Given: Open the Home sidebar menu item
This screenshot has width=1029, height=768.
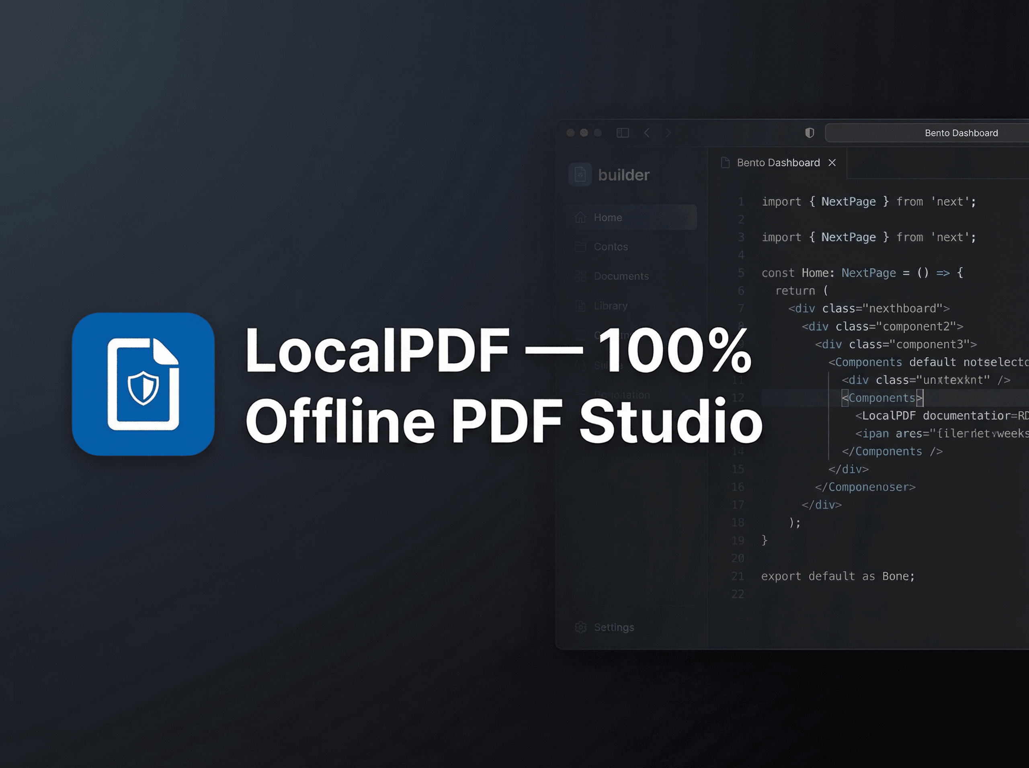Looking at the screenshot, I should pyautogui.click(x=608, y=217).
